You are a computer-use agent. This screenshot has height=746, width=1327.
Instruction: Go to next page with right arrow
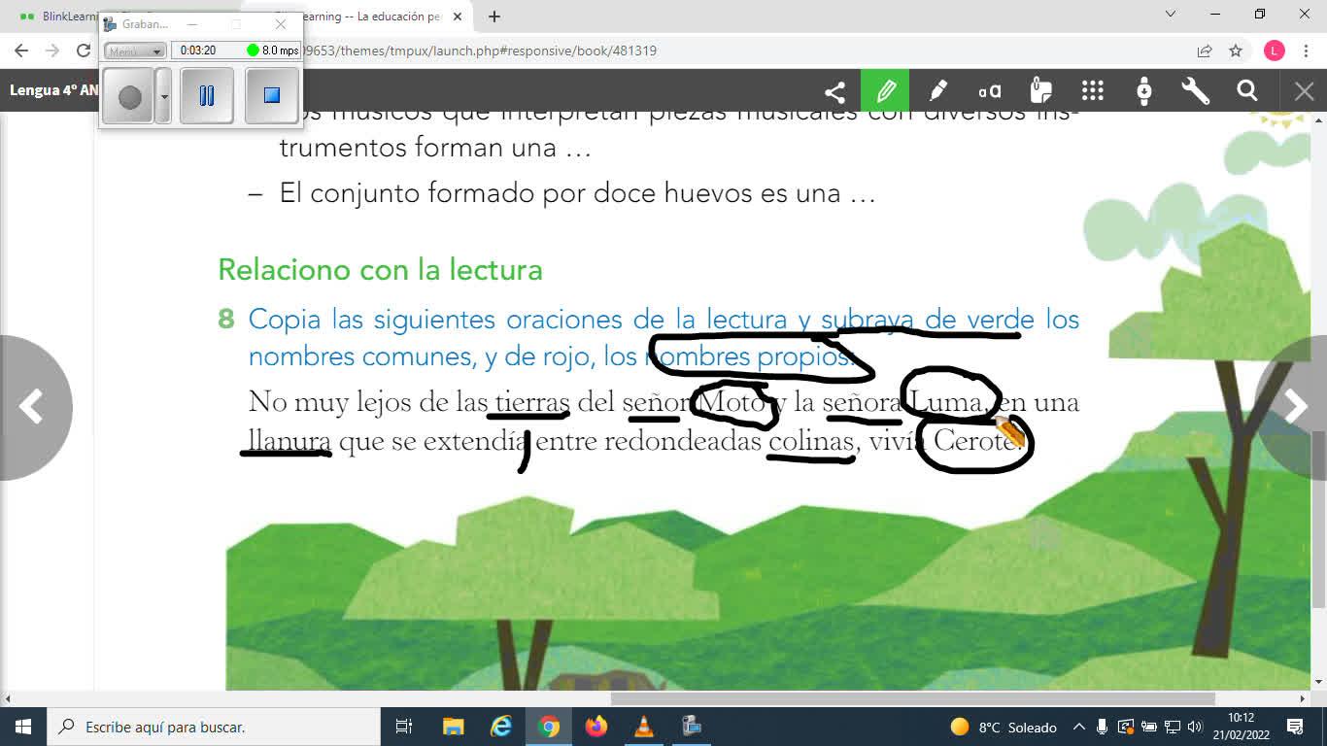1295,407
